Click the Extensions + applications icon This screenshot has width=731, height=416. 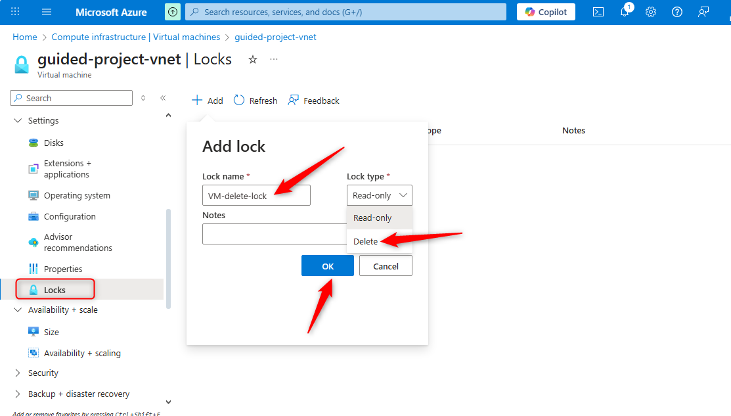click(33, 169)
